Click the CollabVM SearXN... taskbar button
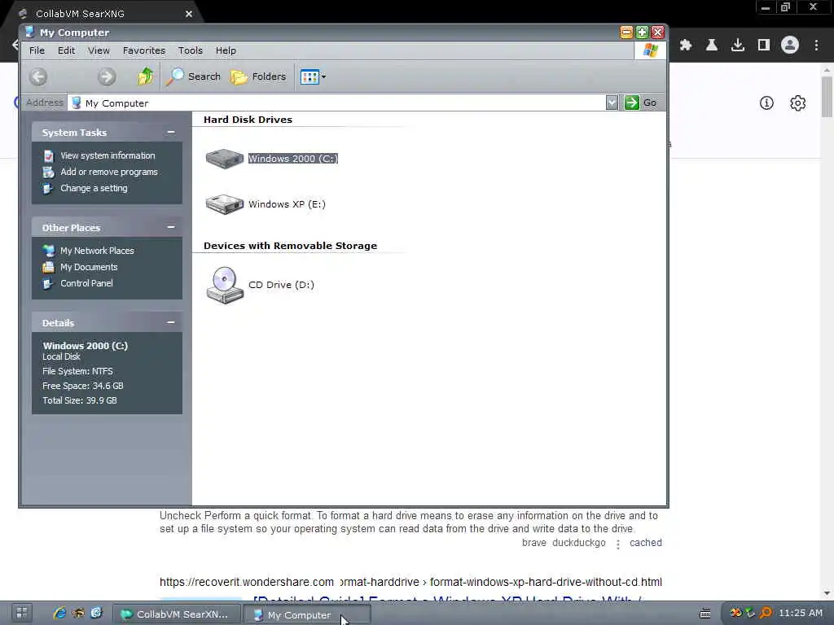Screen dimensions: 834x625 tap(176, 614)
